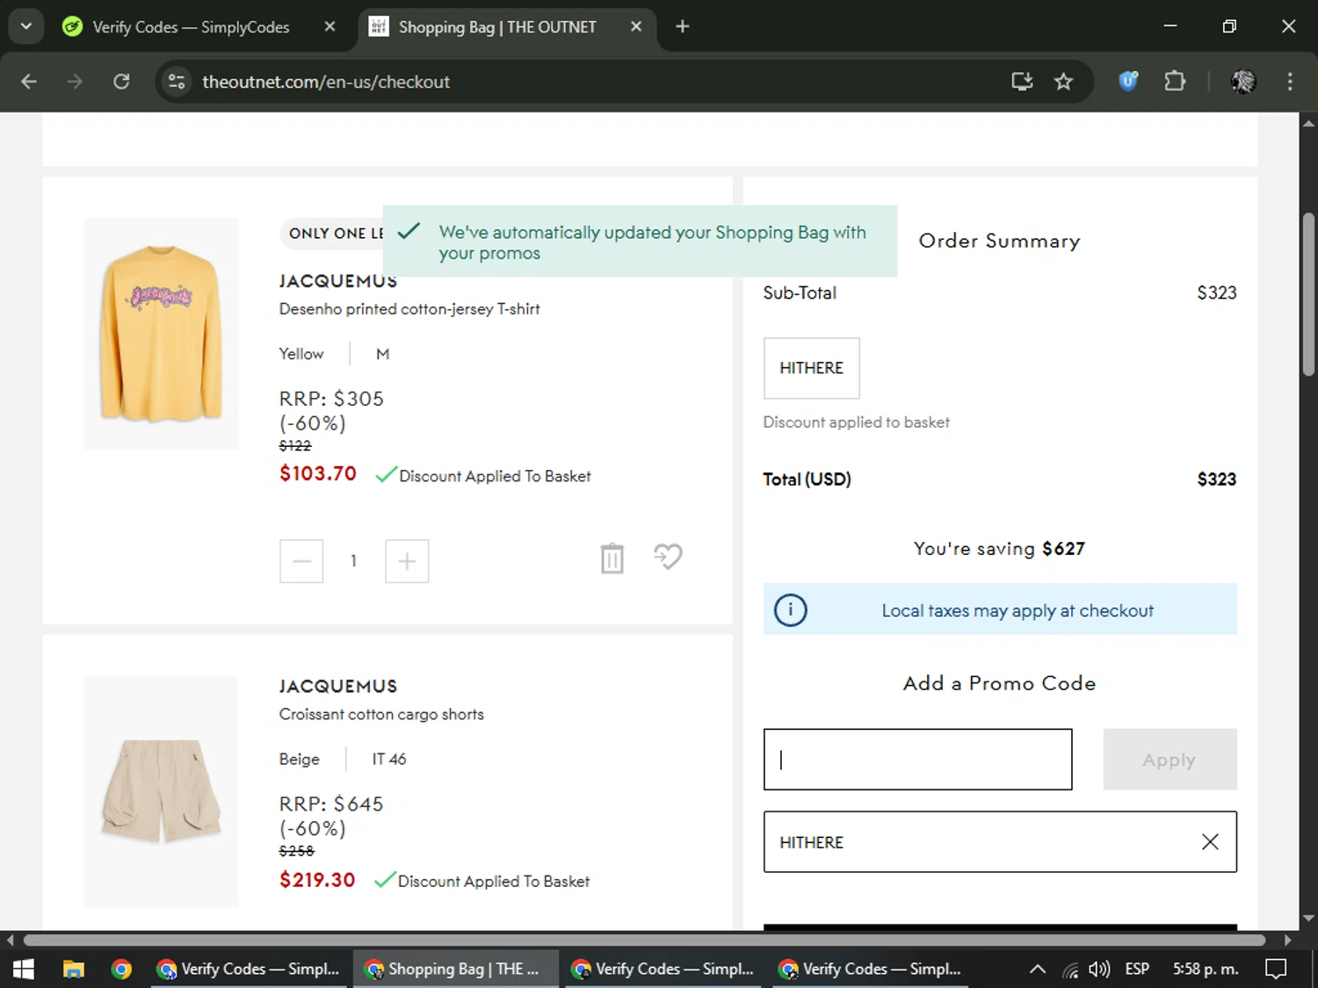Install app icon in address bar
The image size is (1318, 988).
[x=1022, y=82]
